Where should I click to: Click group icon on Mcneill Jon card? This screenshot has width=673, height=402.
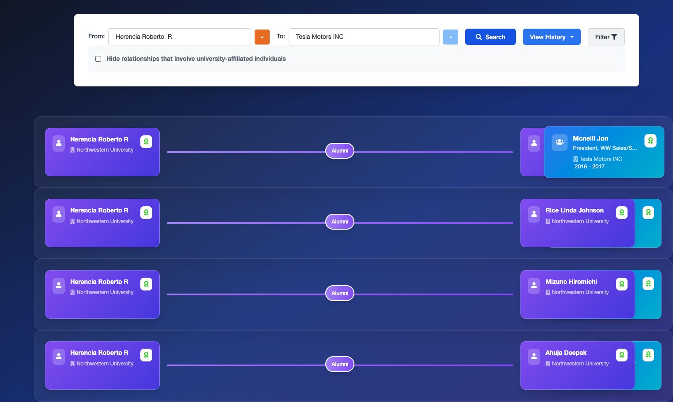click(560, 142)
